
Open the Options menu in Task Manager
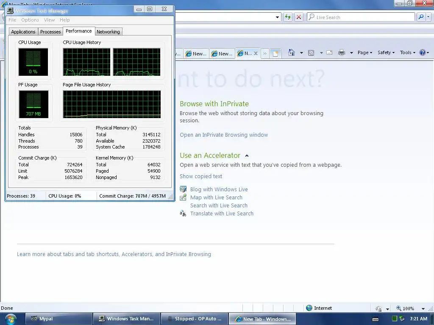coord(30,20)
